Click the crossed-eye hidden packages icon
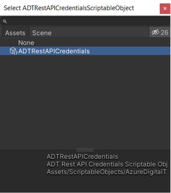This screenshot has width=171, height=193. (x=155, y=33)
